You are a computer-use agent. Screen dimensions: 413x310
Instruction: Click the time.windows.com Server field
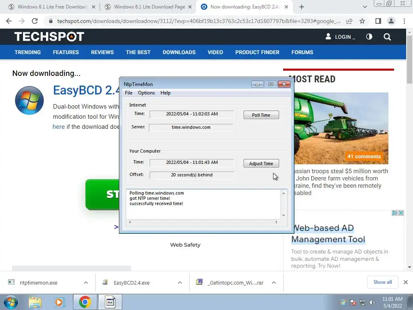[191, 127]
